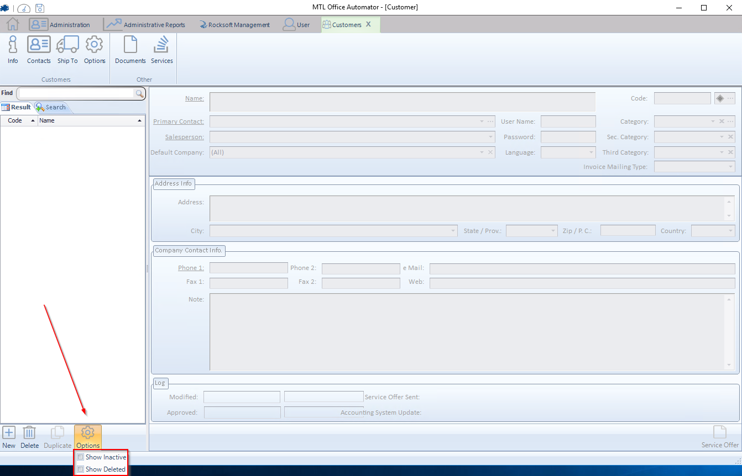Click the Service Offer button
The height and width of the screenshot is (476, 742).
pyautogui.click(x=719, y=437)
